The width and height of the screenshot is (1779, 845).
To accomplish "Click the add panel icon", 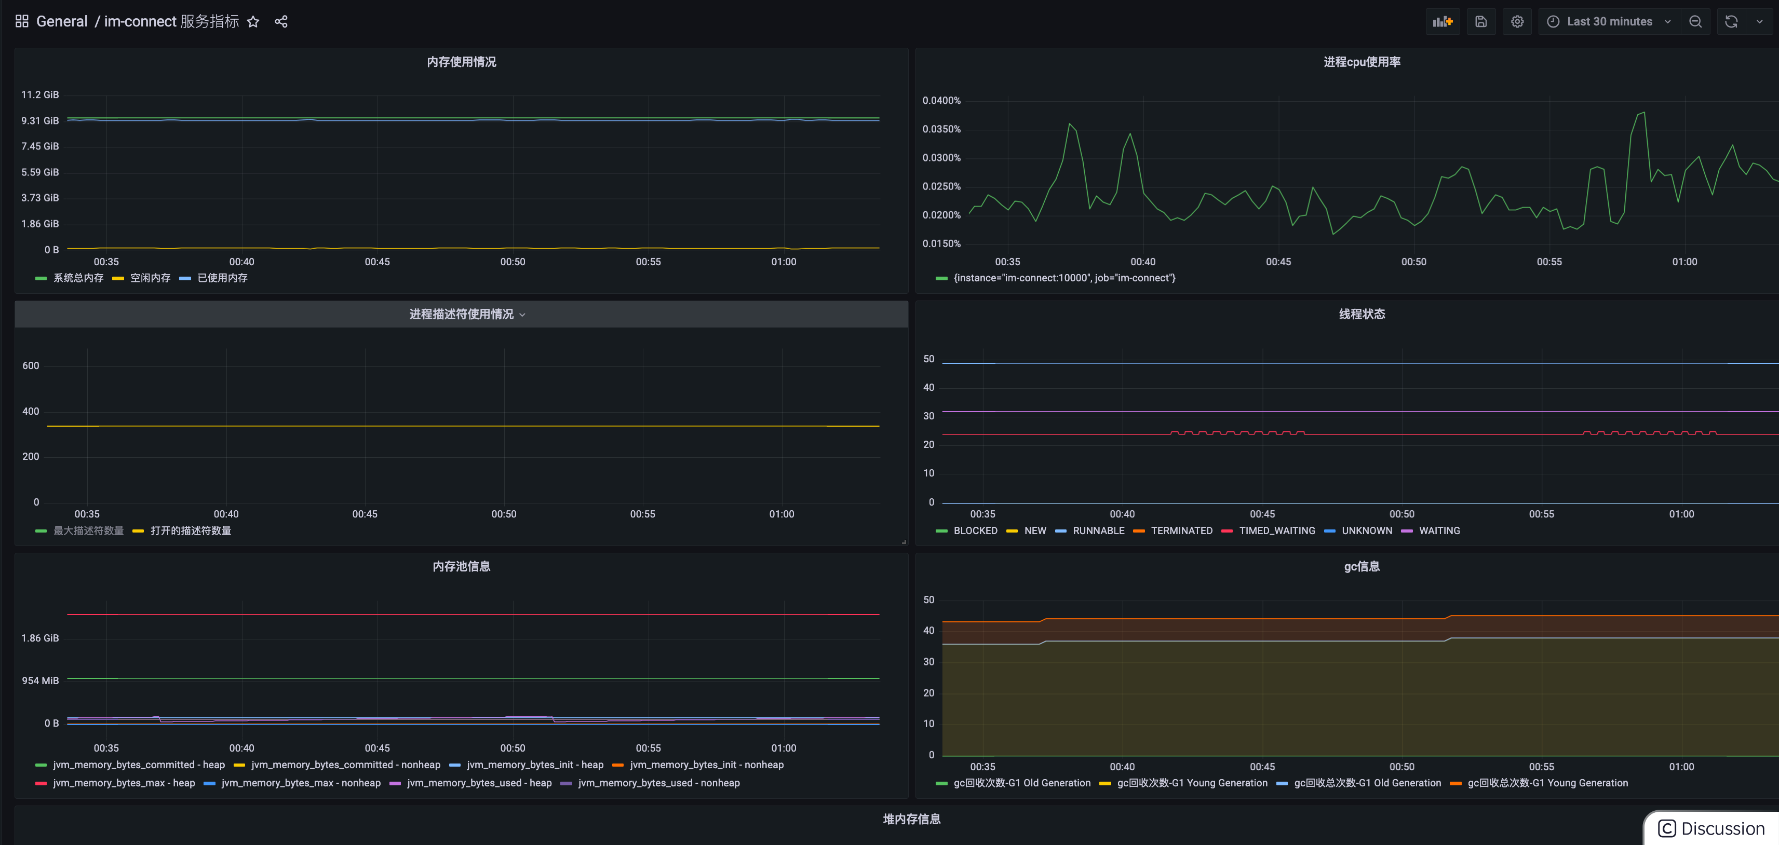I will (x=1443, y=21).
